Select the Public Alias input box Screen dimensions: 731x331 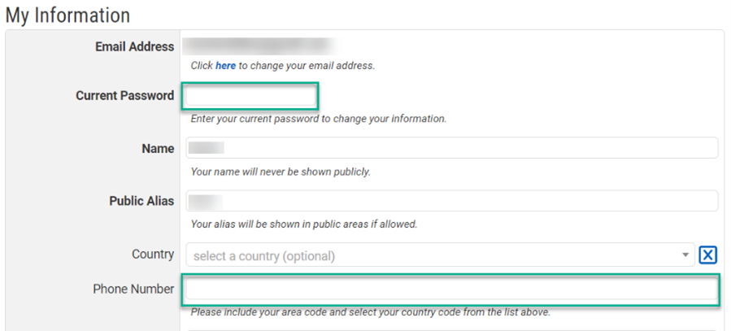(x=452, y=201)
